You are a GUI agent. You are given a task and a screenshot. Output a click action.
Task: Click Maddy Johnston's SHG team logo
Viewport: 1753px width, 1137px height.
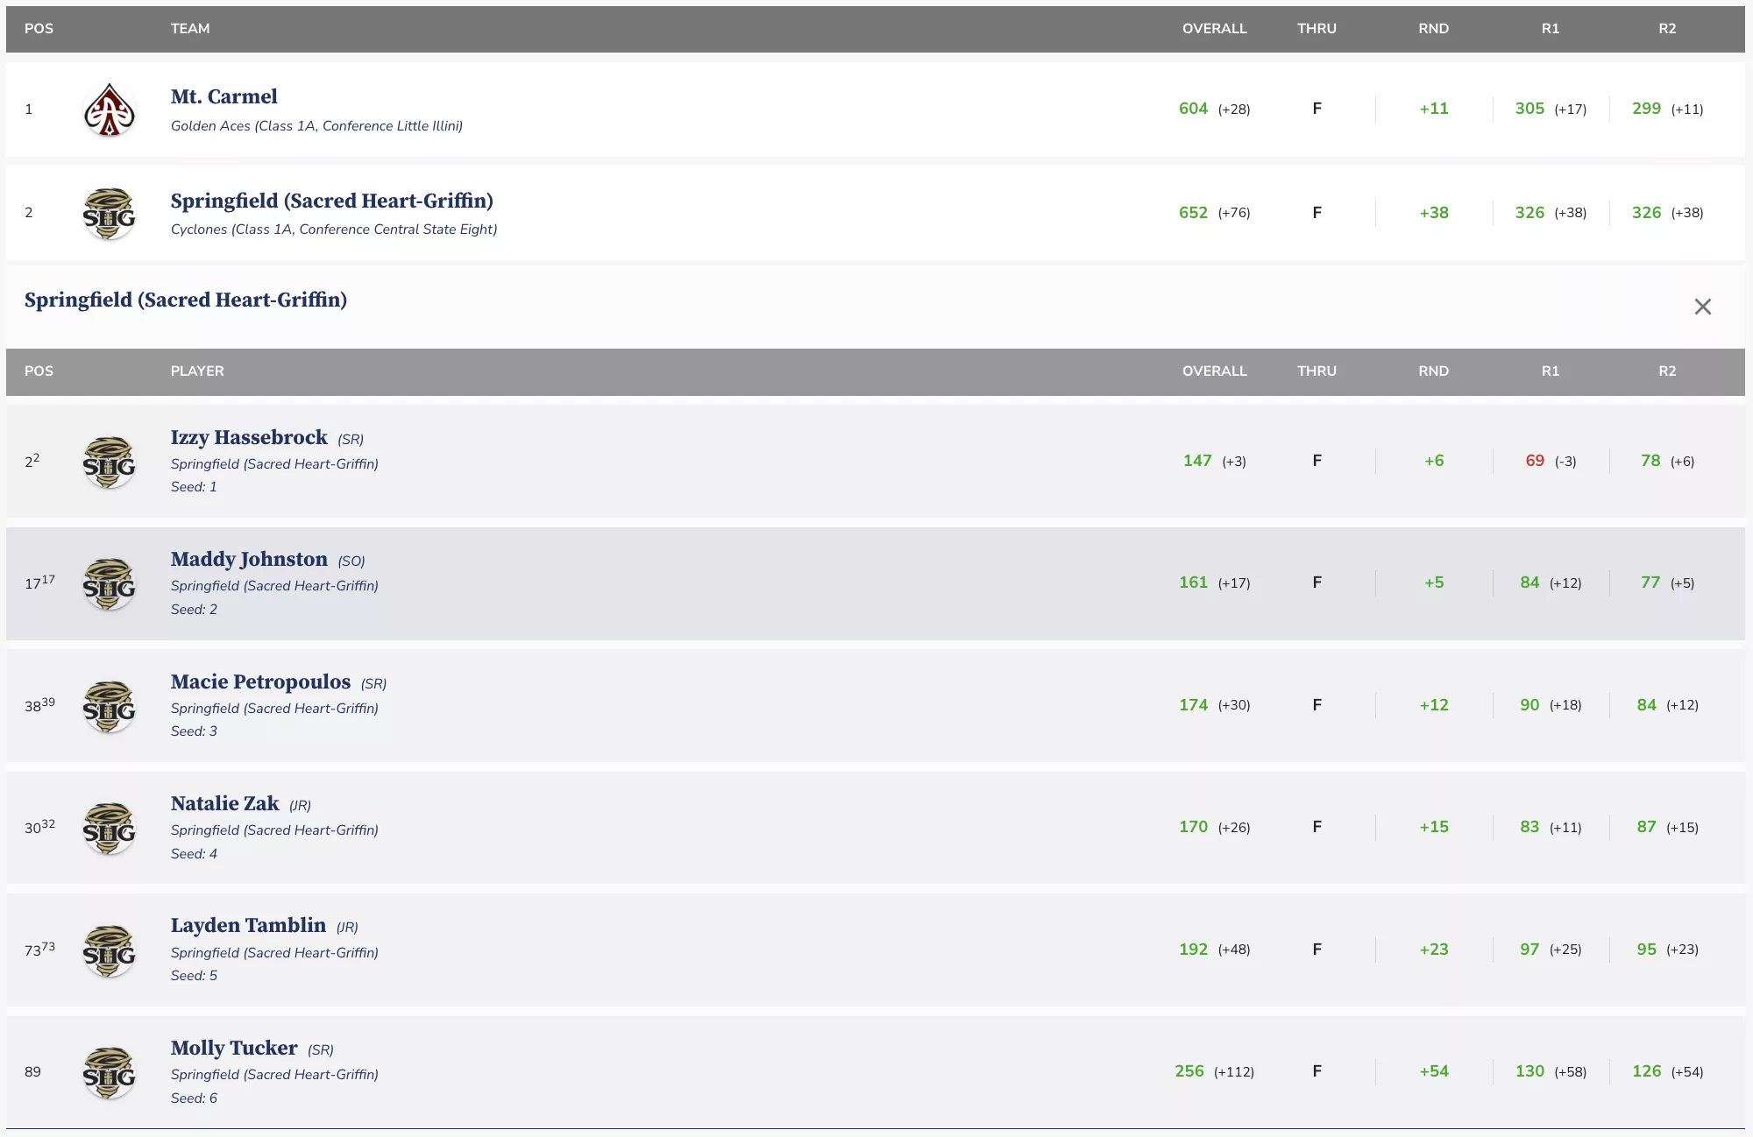click(109, 584)
